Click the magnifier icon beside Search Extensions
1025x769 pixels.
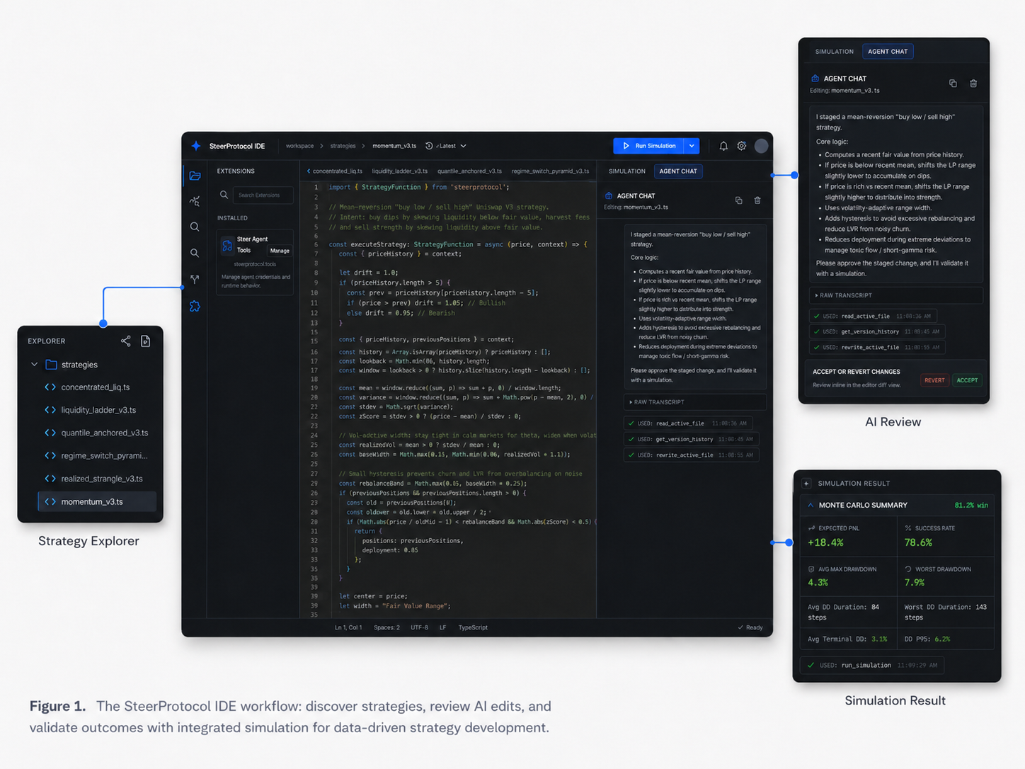pos(224,195)
